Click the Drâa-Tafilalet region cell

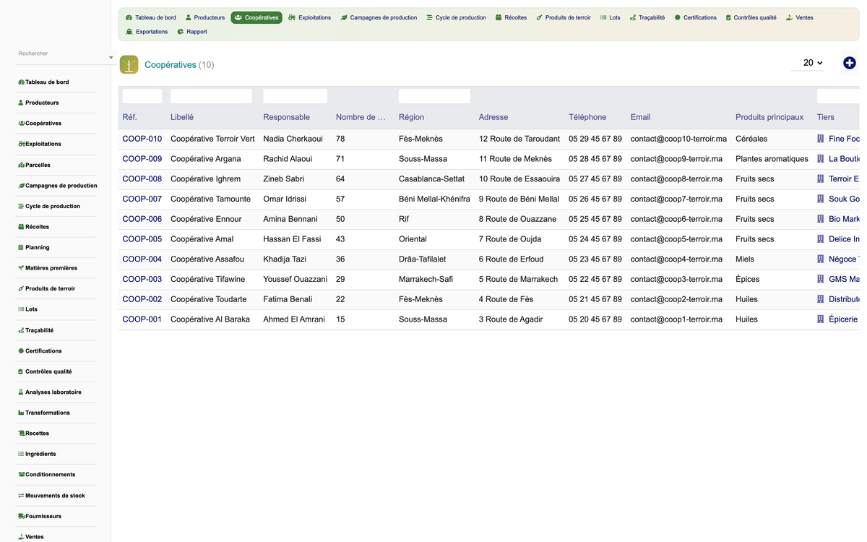click(423, 259)
